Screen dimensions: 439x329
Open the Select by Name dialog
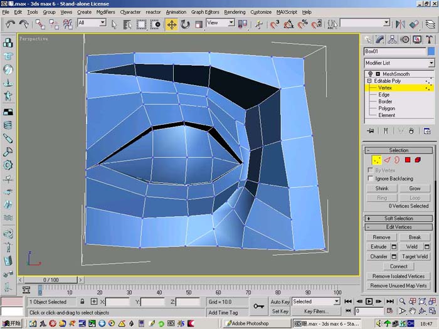pyautogui.click(x=127, y=24)
